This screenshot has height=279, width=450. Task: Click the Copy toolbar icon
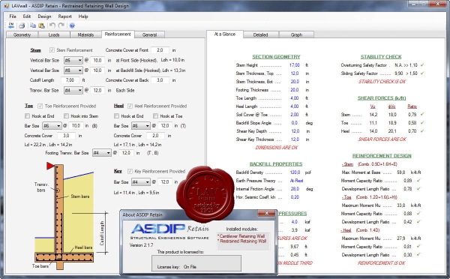(x=33, y=25)
